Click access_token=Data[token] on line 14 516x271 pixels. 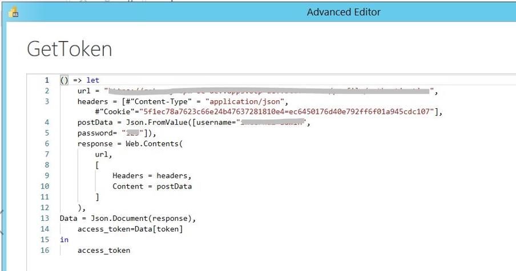(x=130, y=229)
